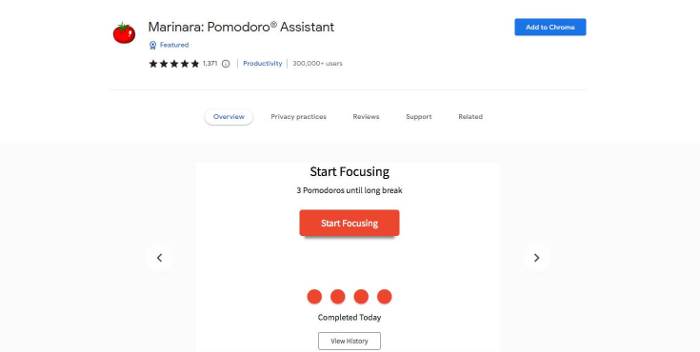Open the rating info circle icon

[x=226, y=64]
